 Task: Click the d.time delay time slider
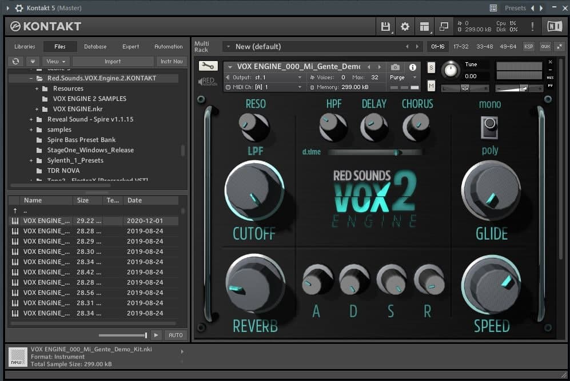[374, 152]
